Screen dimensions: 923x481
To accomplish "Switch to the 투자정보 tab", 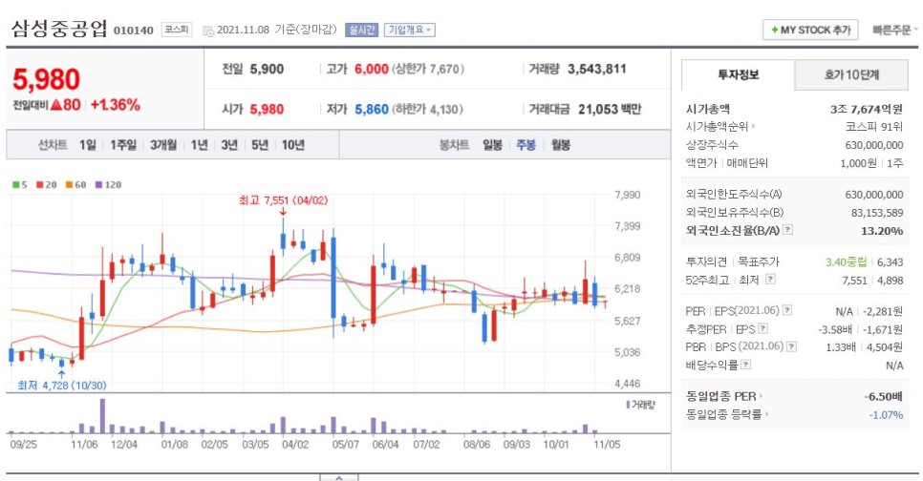I will point(738,74).
